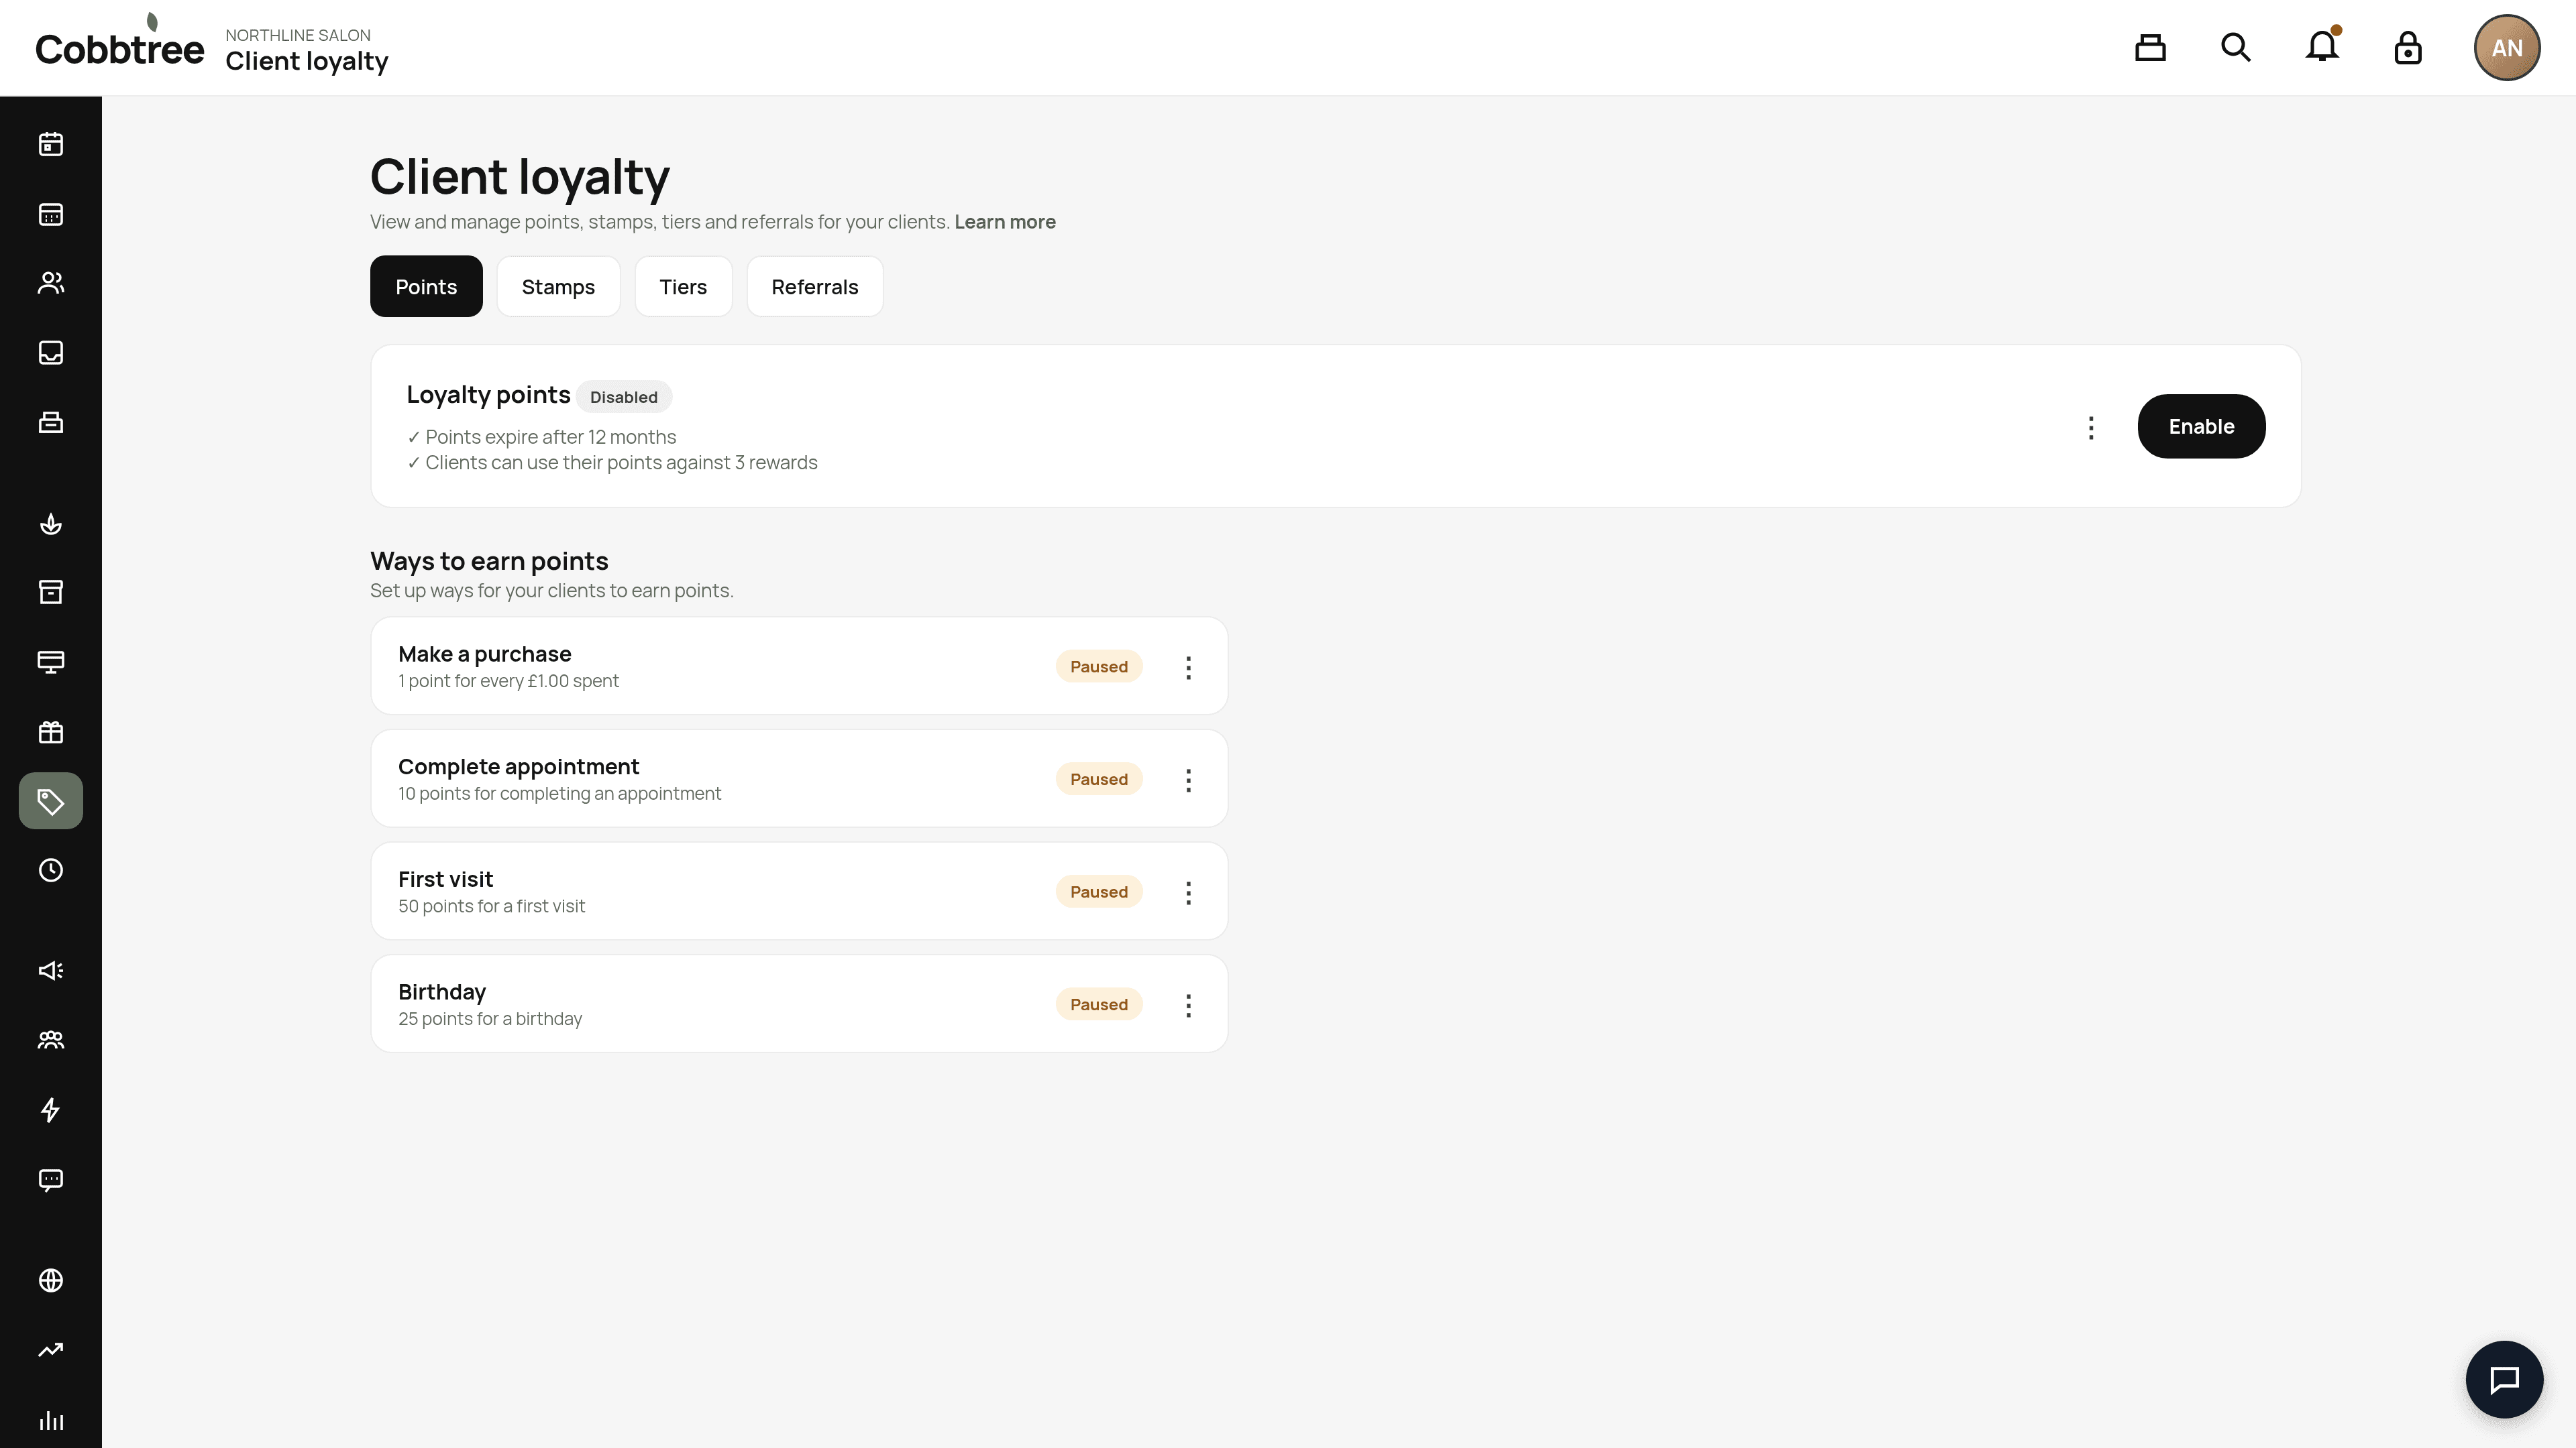This screenshot has width=2576, height=1448.
Task: Open the clock icon in the sidebar
Action: pos(51,870)
